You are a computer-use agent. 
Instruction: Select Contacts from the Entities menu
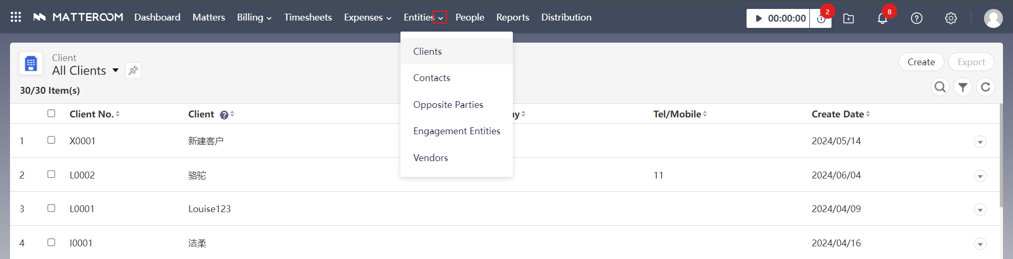[432, 78]
